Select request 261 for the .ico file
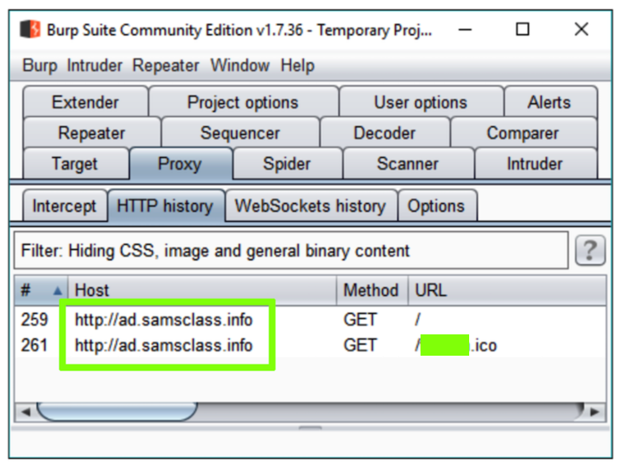621x470 pixels. coord(164,345)
